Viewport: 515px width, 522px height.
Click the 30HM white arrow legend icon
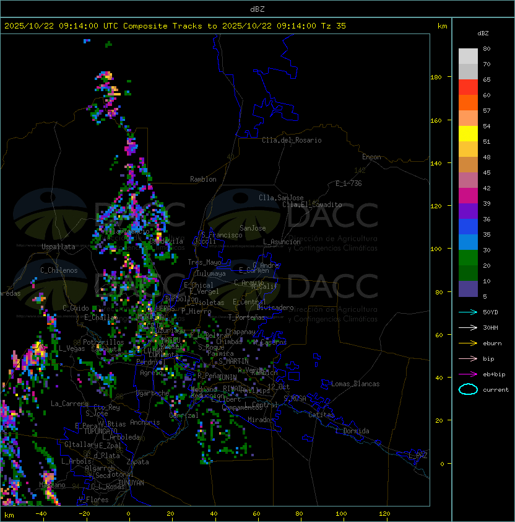coord(468,327)
